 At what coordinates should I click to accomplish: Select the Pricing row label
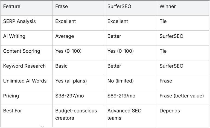(x=11, y=96)
